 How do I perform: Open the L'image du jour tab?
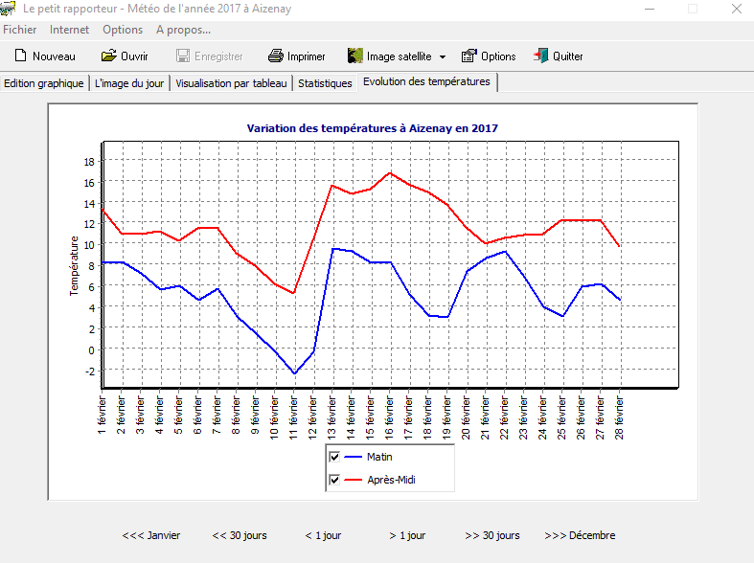coord(129,83)
